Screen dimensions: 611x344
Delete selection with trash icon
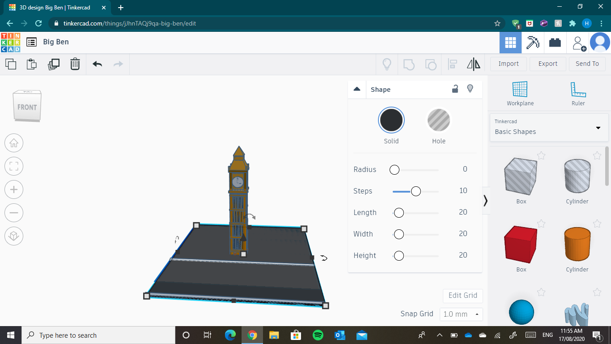click(x=75, y=64)
